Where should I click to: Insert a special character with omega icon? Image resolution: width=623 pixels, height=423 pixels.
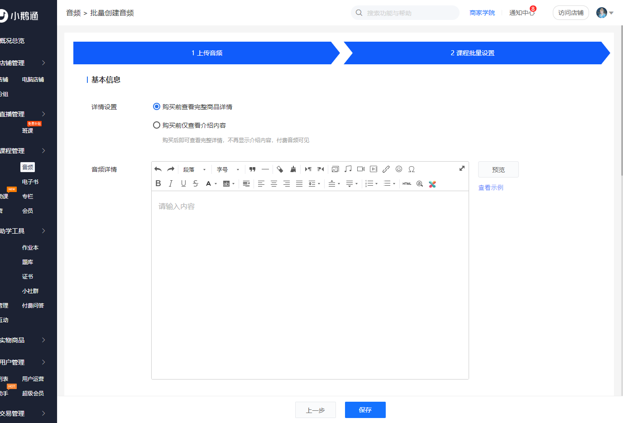click(x=412, y=169)
